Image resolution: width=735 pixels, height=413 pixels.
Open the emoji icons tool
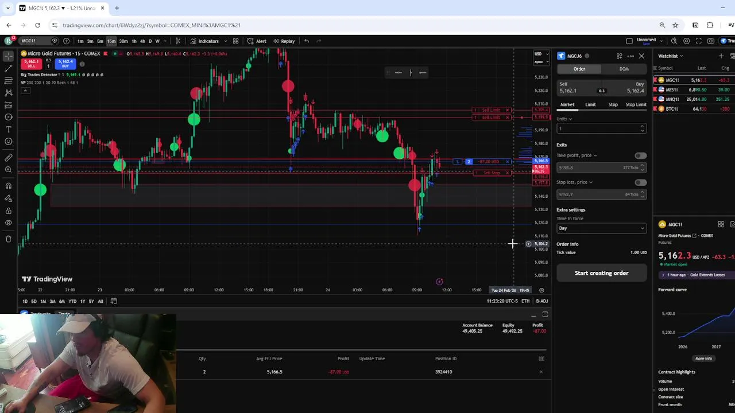click(8, 142)
